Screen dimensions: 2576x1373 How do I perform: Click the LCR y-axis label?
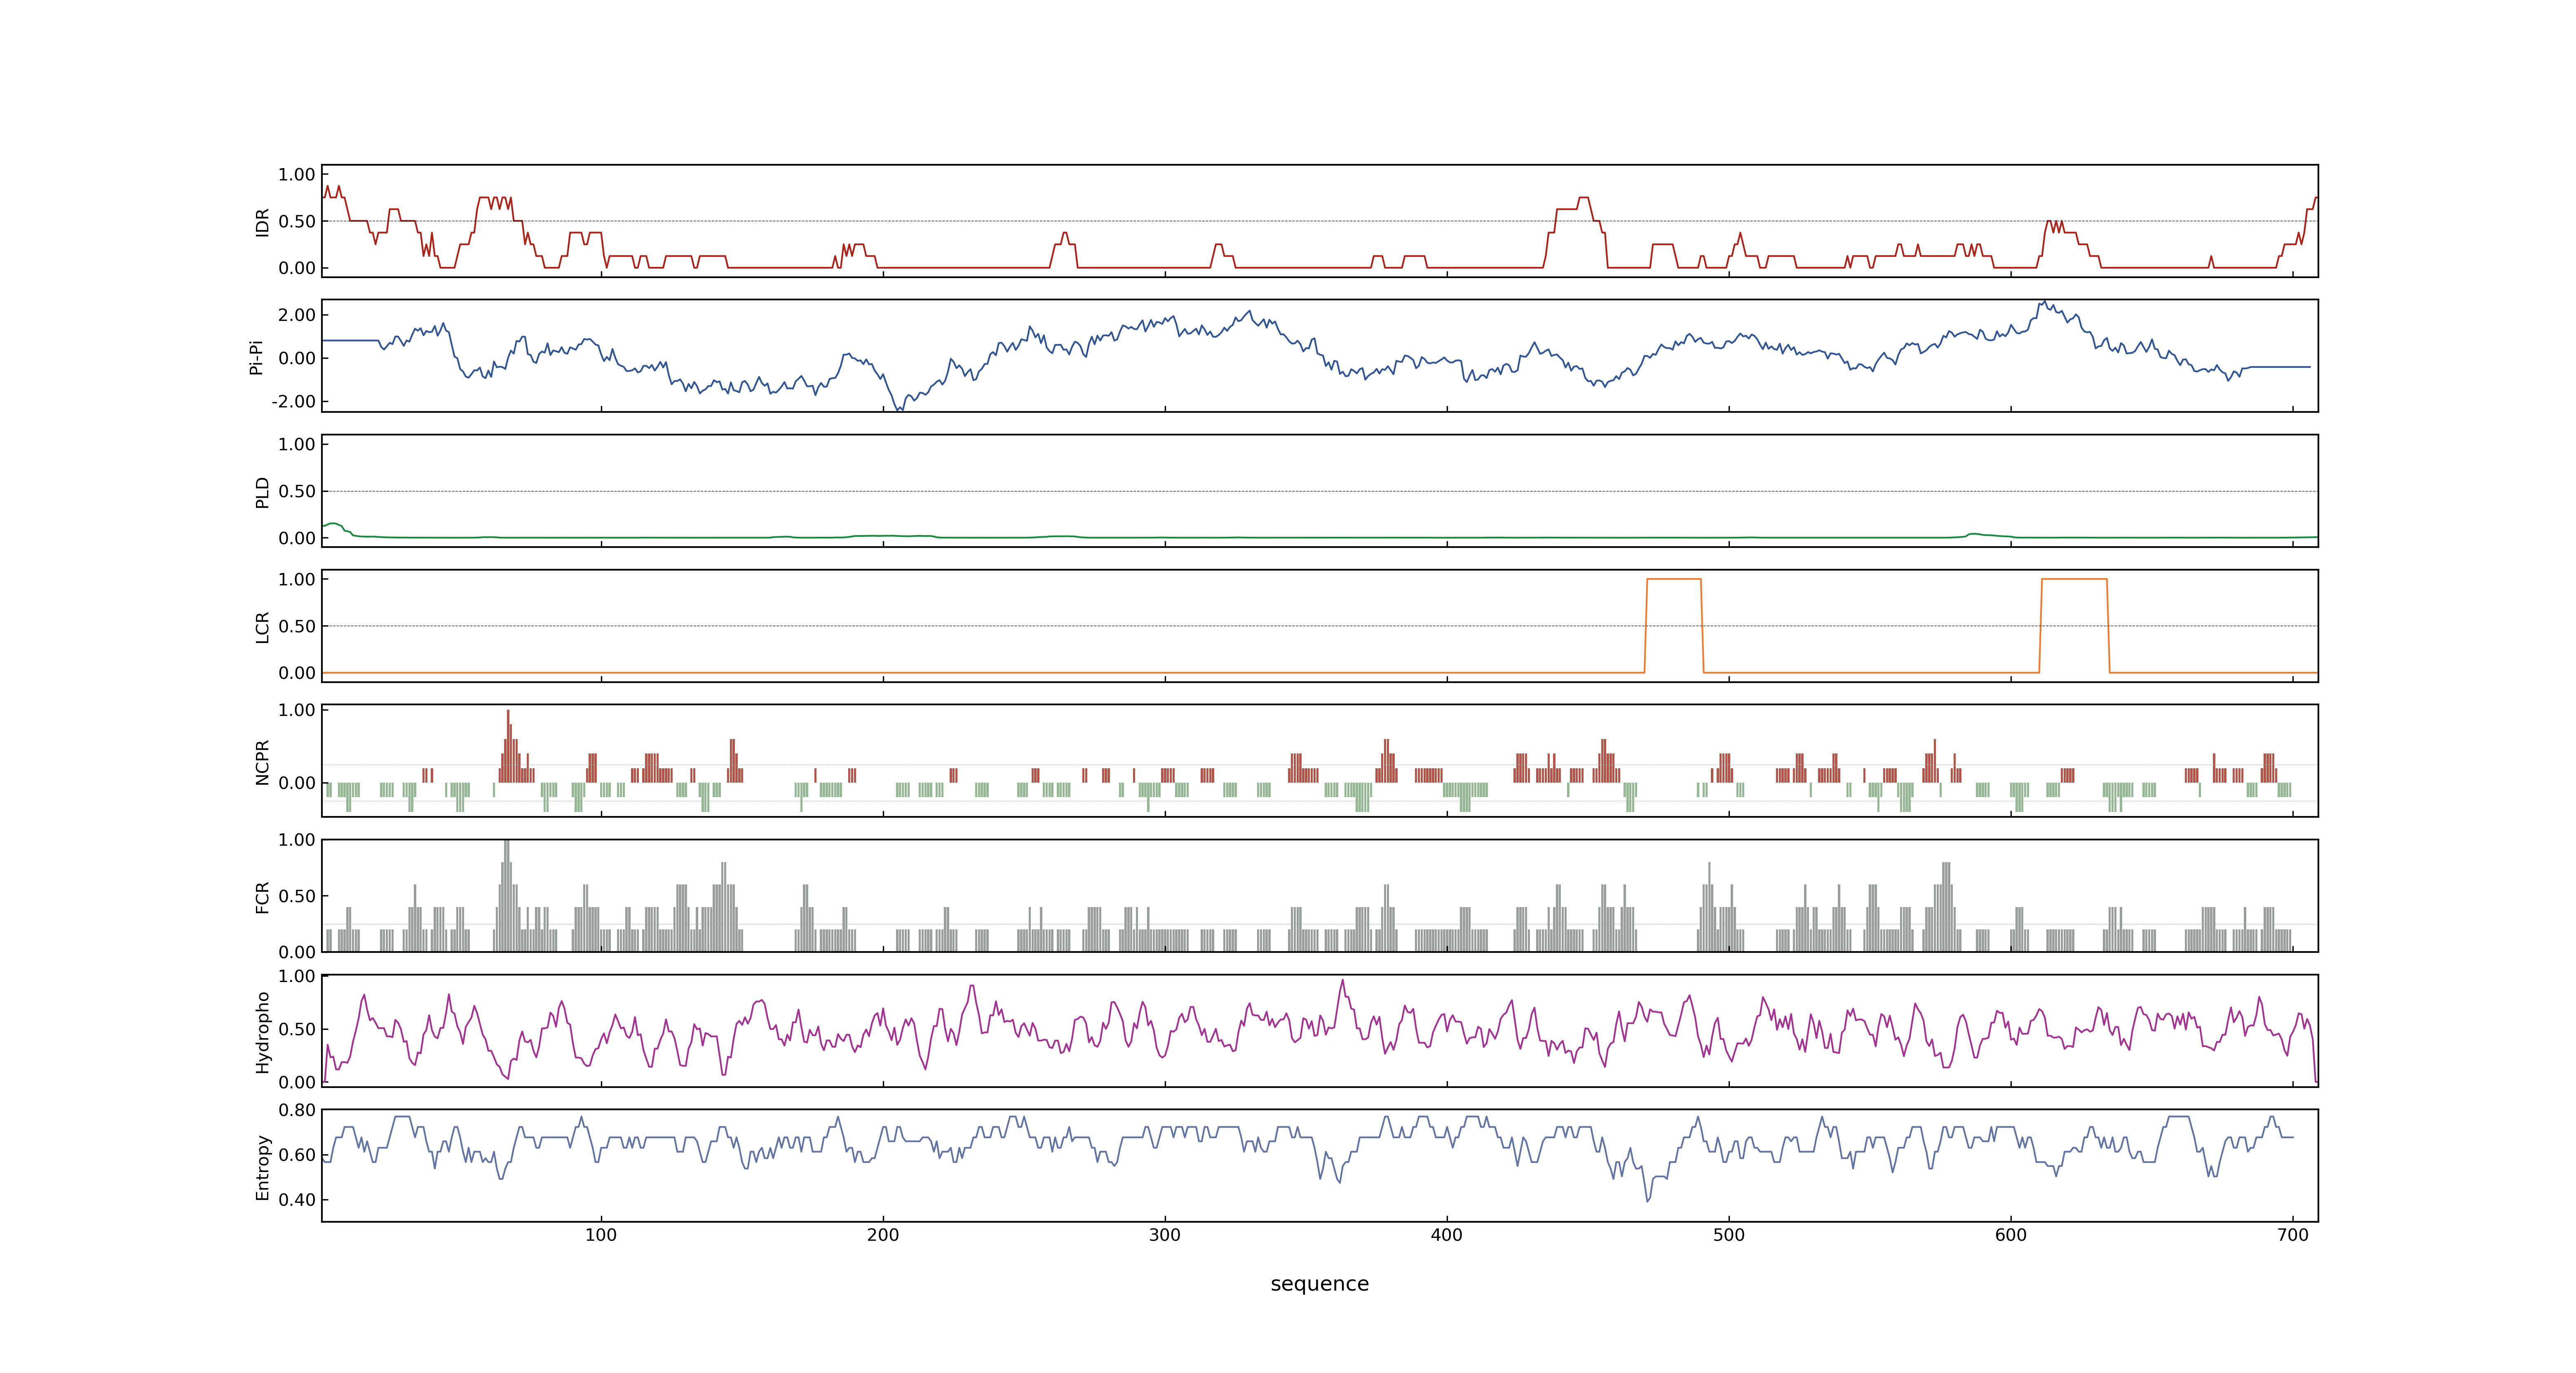coord(262,627)
